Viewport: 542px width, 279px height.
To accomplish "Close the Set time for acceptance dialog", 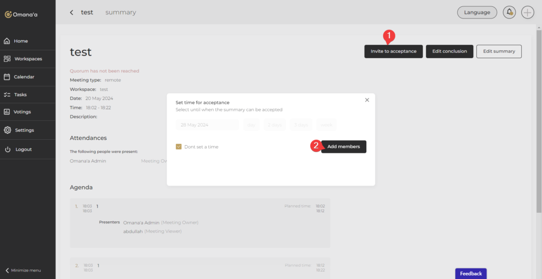I will tap(367, 100).
